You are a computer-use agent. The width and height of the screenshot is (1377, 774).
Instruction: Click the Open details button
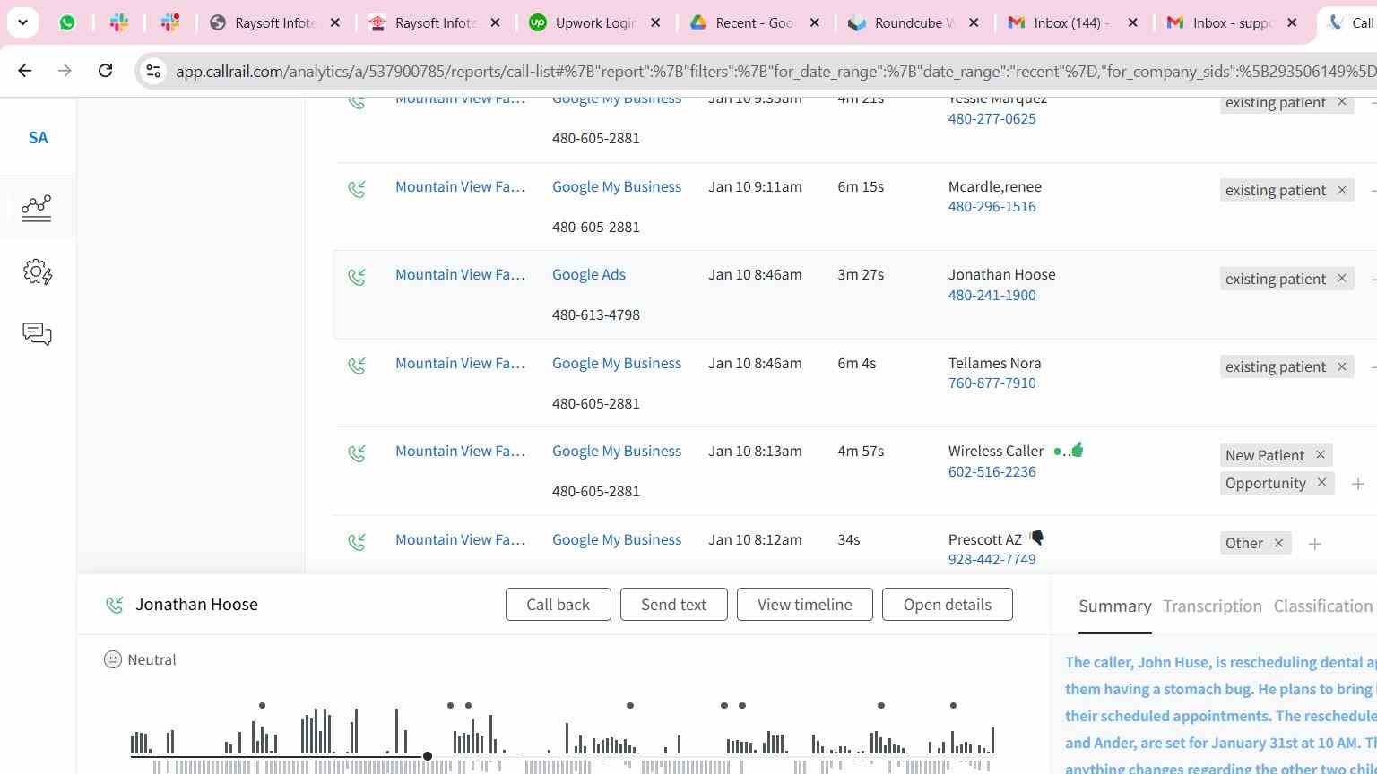(948, 605)
